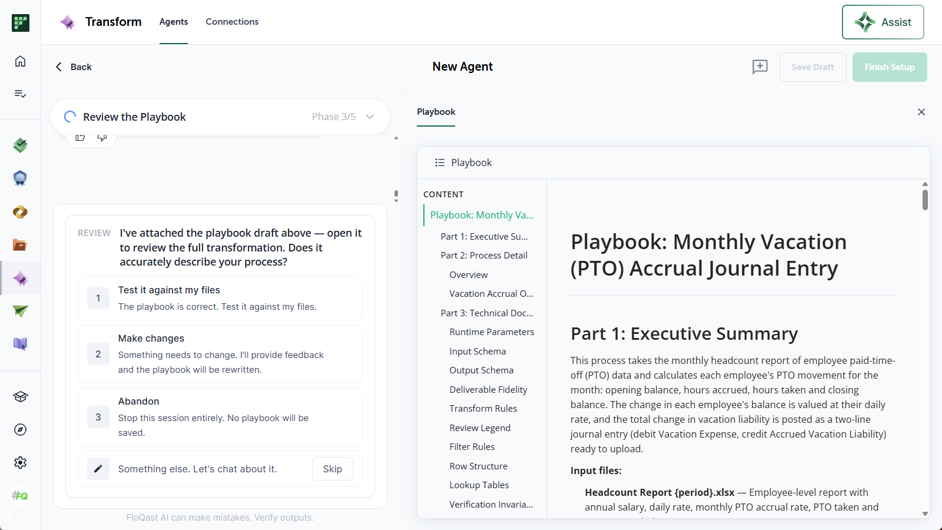
Task: Choose option 1 Test it against my files
Action: coord(220,298)
